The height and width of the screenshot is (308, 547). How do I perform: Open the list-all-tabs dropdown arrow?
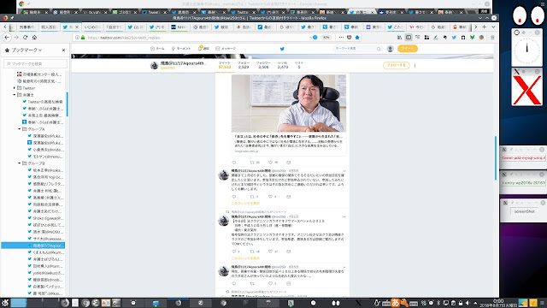point(493,27)
